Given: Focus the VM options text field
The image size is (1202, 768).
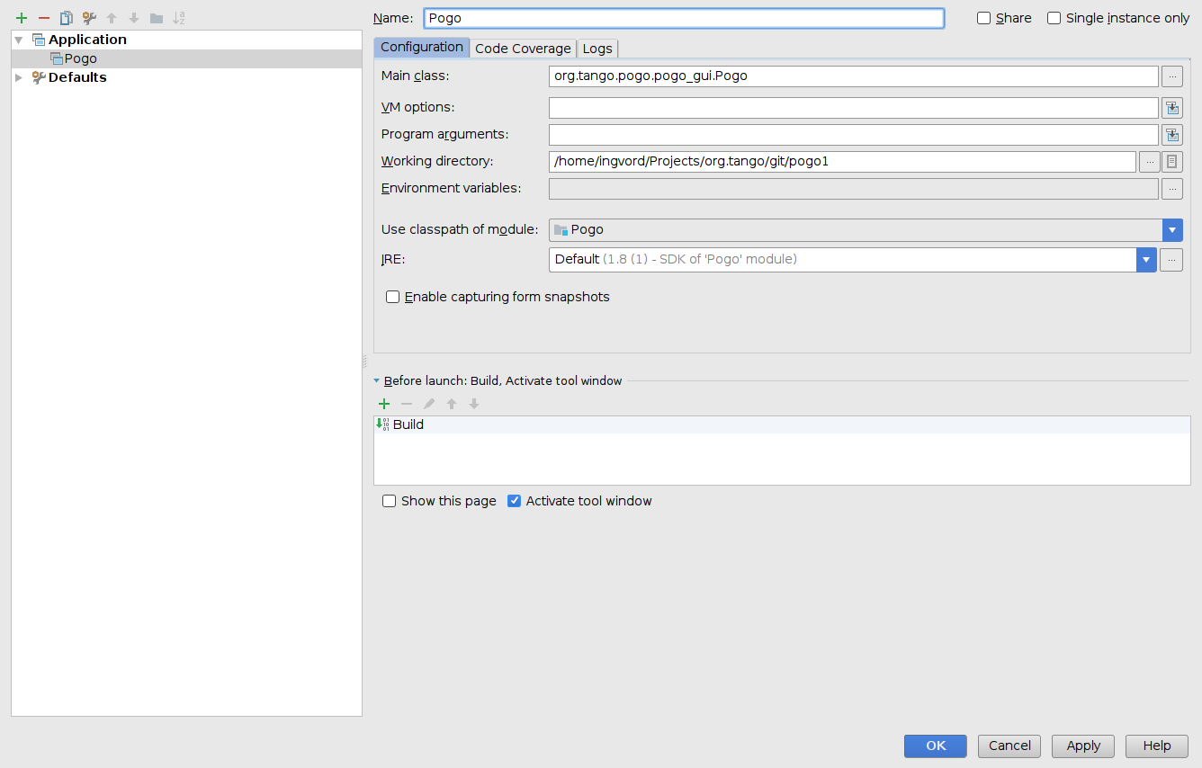Looking at the screenshot, I should coord(854,108).
